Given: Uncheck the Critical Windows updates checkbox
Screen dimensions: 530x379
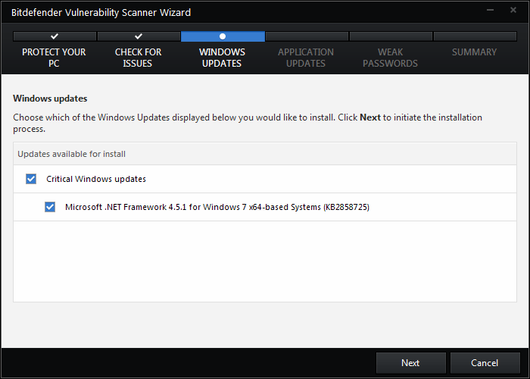Looking at the screenshot, I should point(31,179).
